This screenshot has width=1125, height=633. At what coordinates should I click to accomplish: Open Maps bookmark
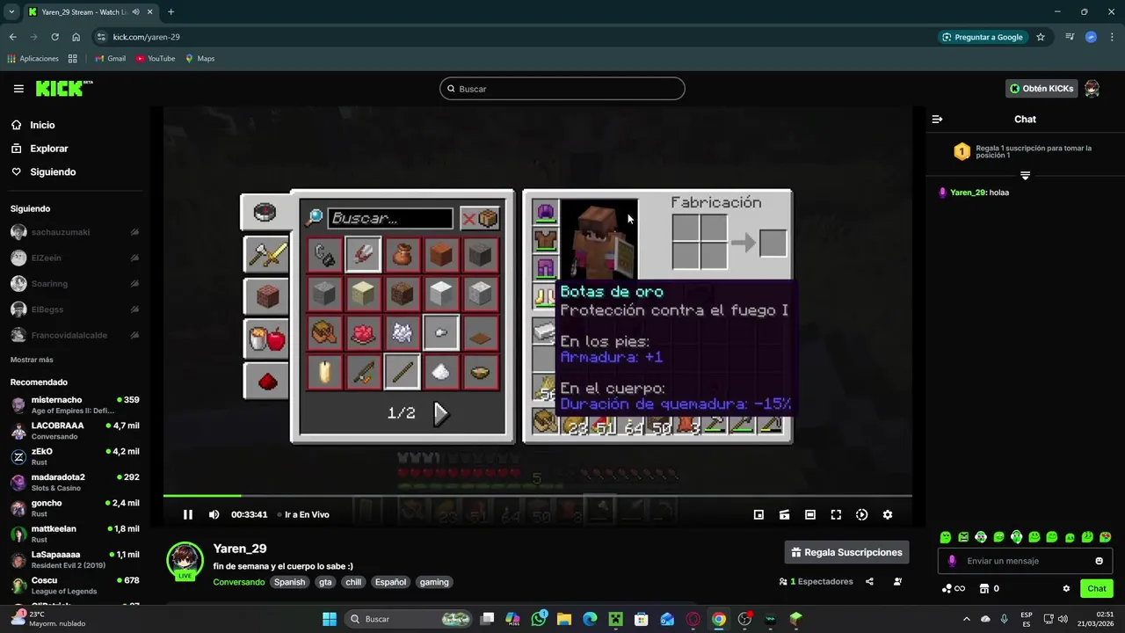pyautogui.click(x=200, y=59)
